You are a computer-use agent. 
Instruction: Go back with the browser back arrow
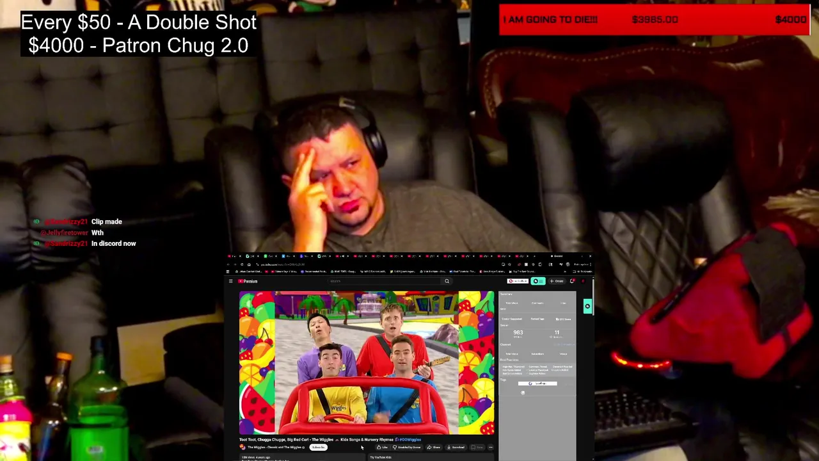click(228, 264)
